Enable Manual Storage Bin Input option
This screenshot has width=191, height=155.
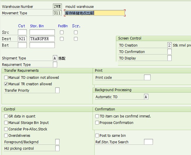coord(6,123)
